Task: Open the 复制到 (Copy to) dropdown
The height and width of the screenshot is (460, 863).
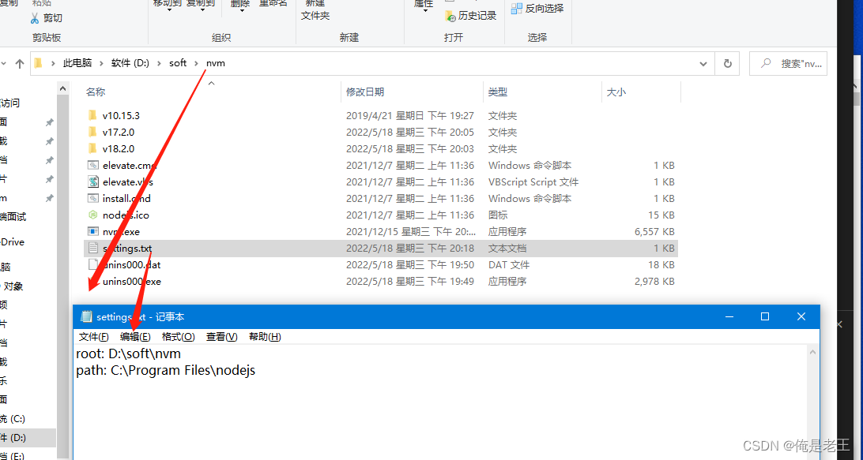Action: pos(202,8)
